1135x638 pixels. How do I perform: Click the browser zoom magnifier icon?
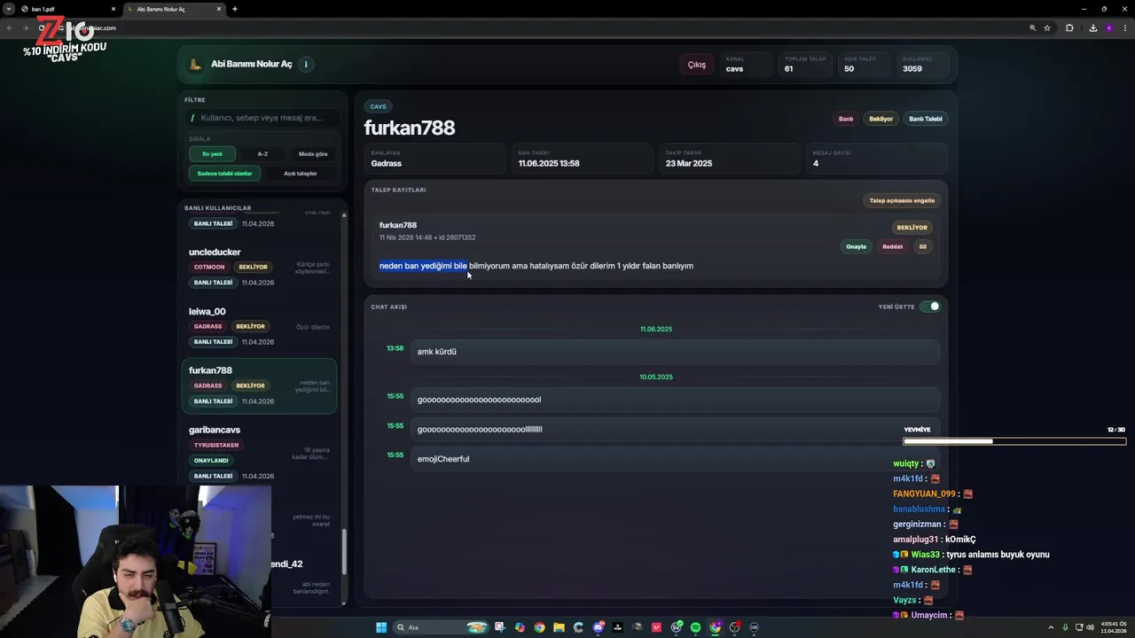click(1033, 27)
